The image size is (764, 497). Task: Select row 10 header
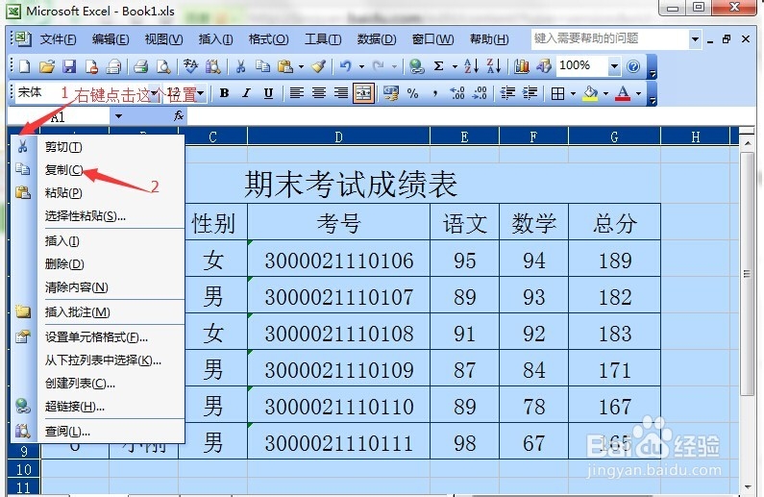pyautogui.click(x=24, y=470)
